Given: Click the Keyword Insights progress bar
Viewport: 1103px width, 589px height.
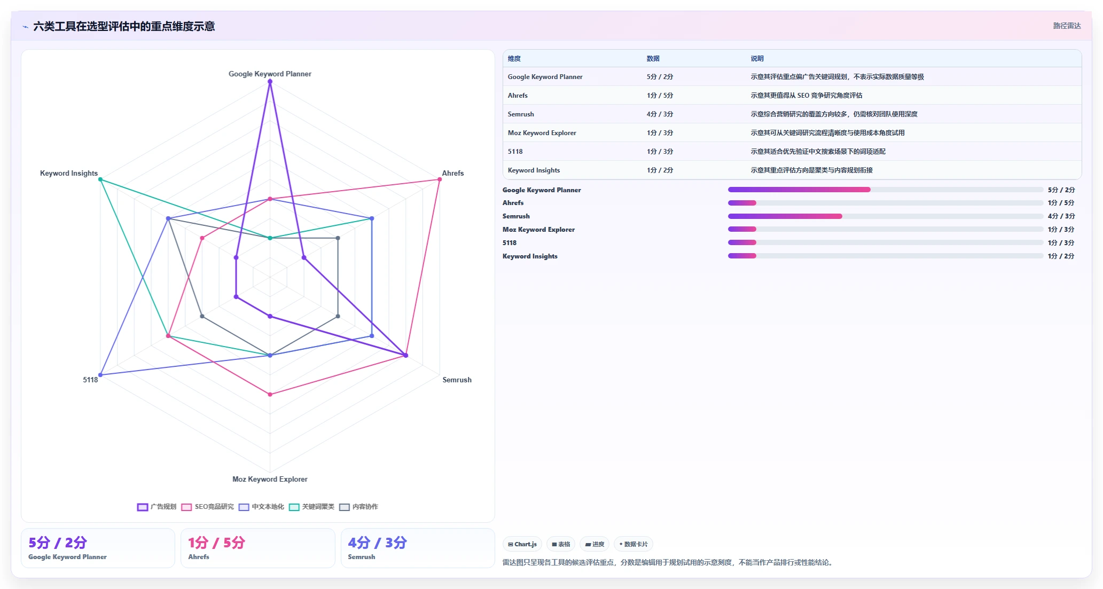Looking at the screenshot, I should tap(886, 256).
